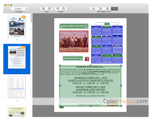Select the January calendar table zone
The width and height of the screenshot is (151, 120).
(96, 30)
